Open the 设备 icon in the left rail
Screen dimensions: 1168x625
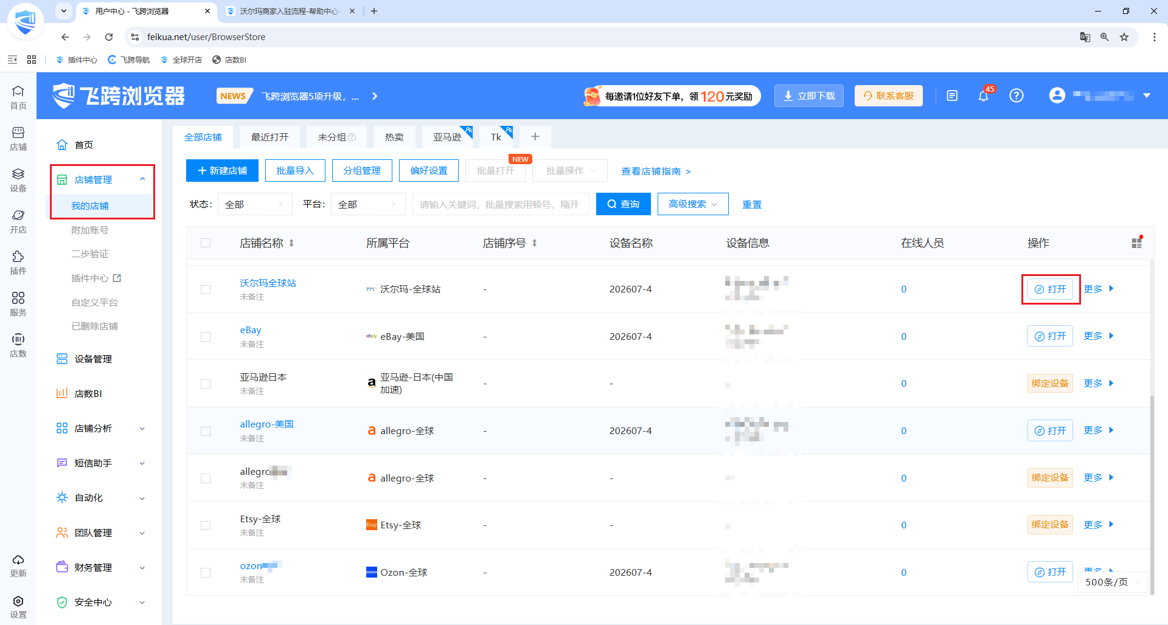(18, 180)
